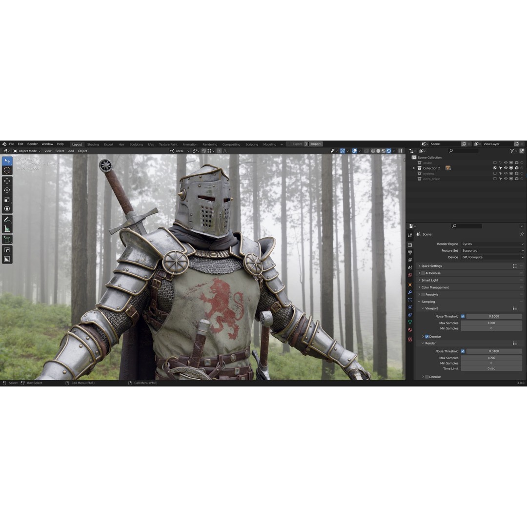Open the Object properties orange square icon

[410, 284]
